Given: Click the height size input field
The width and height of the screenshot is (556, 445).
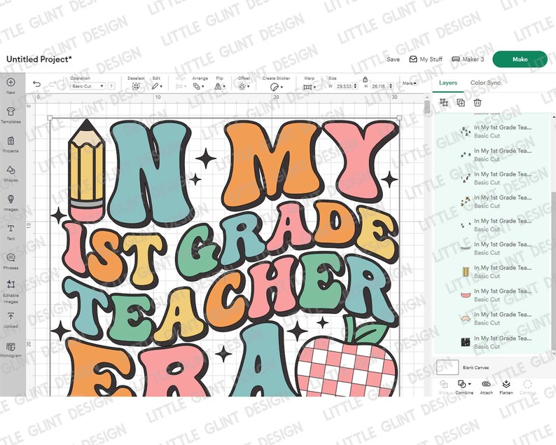Looking at the screenshot, I should 378,86.
